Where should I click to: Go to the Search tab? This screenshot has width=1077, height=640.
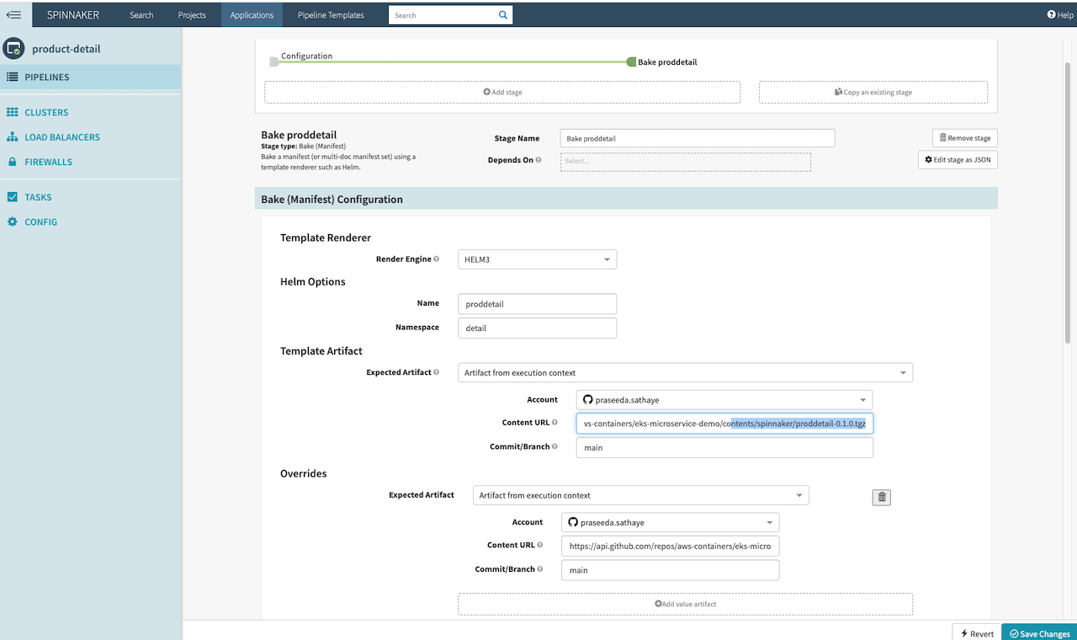(141, 15)
